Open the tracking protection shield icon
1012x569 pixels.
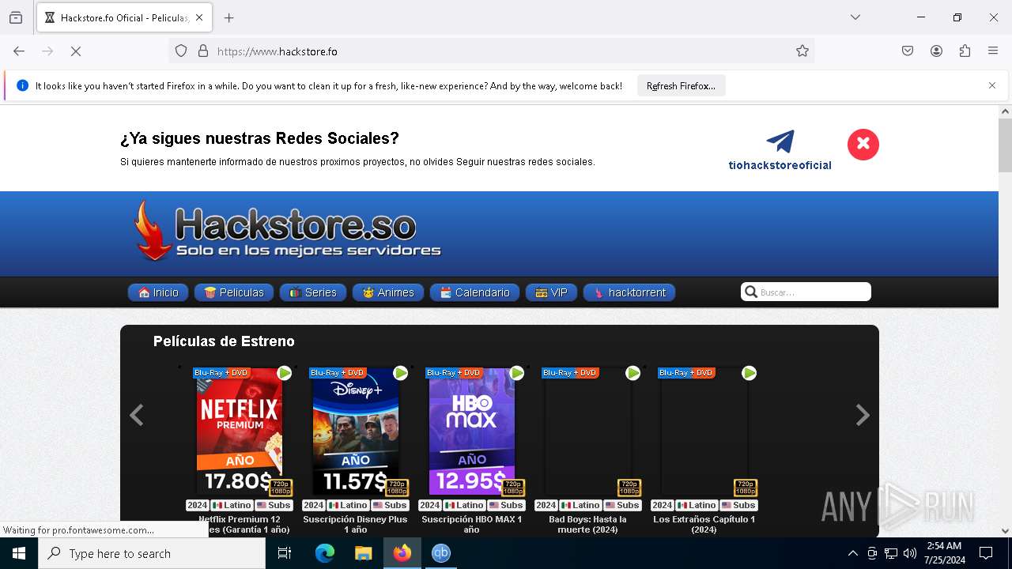(x=181, y=51)
